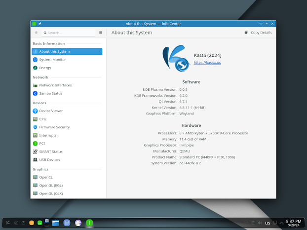Open the Device Viewer icon
The height and width of the screenshot is (230, 307).
pyautogui.click(x=35, y=111)
